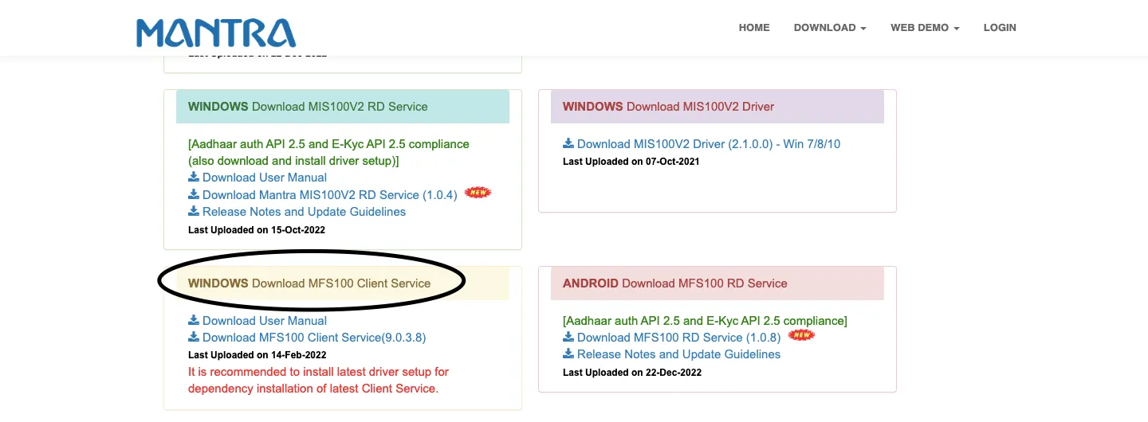Click 'Last Uploaded on 15-Oct-2022' text
This screenshot has width=1148, height=422.
tap(257, 230)
